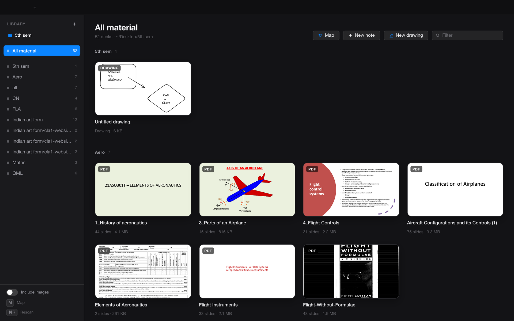
Task: Start a New drawing
Action: pyautogui.click(x=406, y=35)
